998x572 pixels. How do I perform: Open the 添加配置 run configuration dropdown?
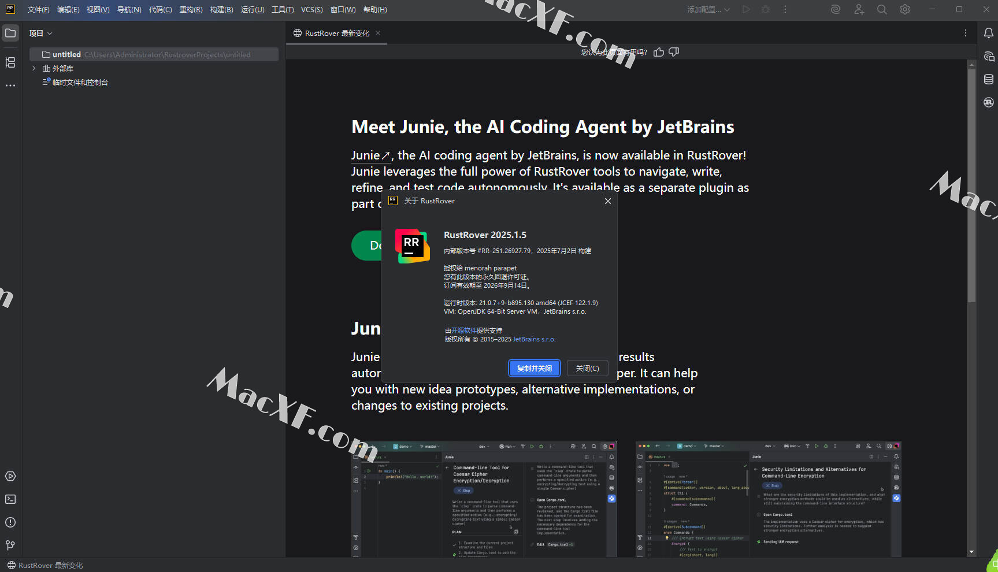708,9
